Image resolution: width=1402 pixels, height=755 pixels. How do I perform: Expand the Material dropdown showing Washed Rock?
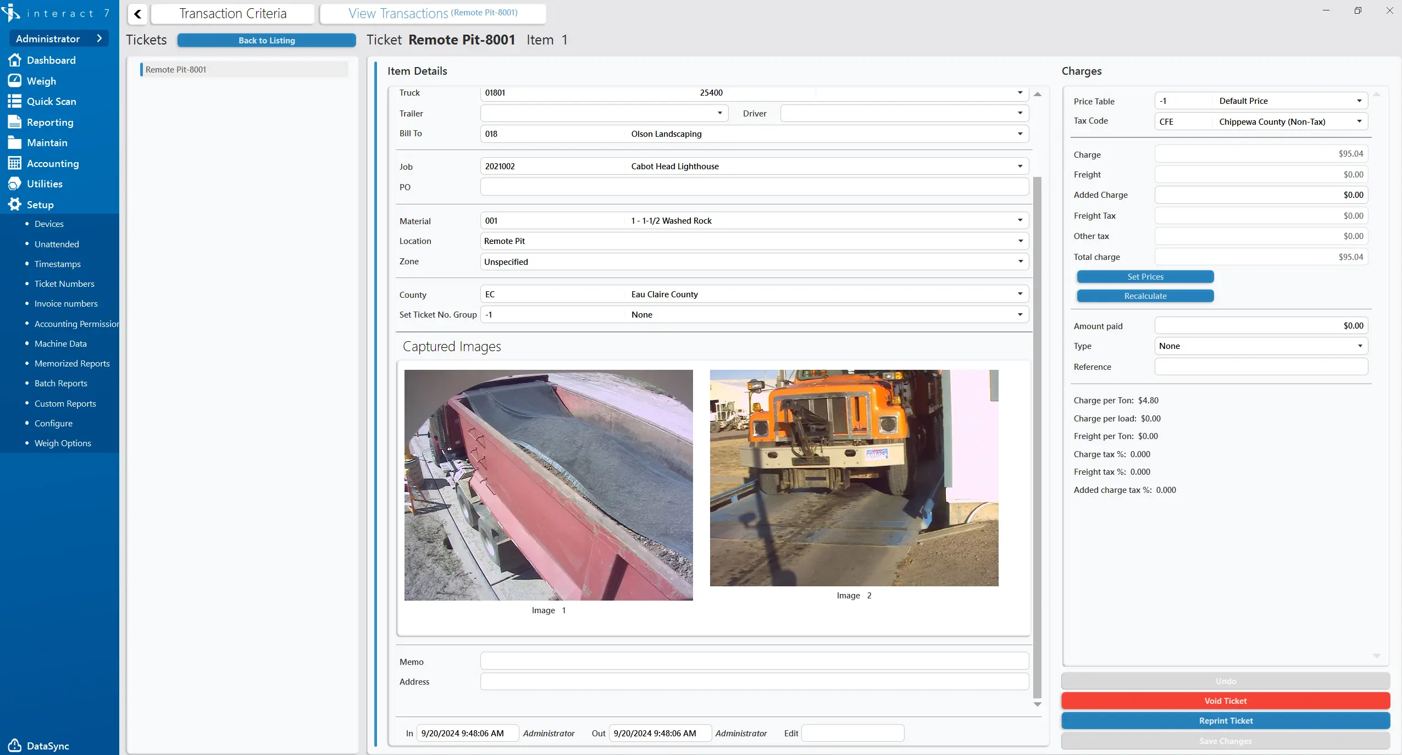pos(1018,220)
